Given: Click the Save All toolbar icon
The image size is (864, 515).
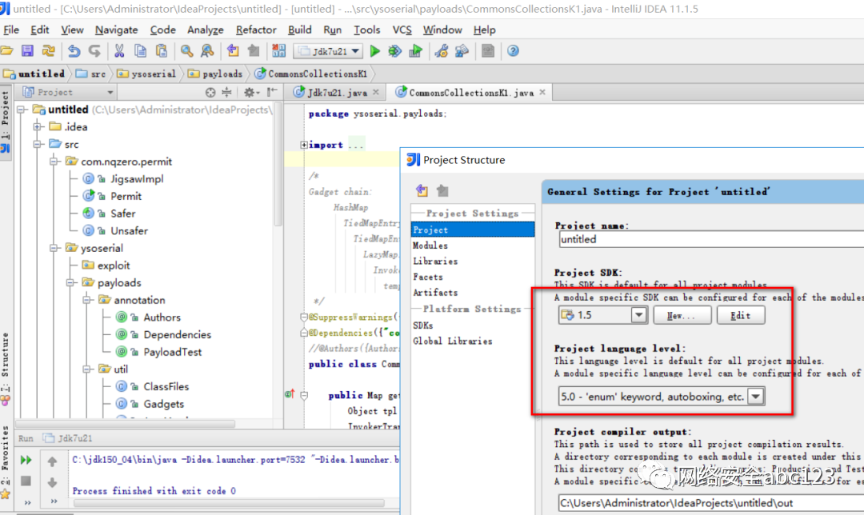Looking at the screenshot, I should click(27, 51).
